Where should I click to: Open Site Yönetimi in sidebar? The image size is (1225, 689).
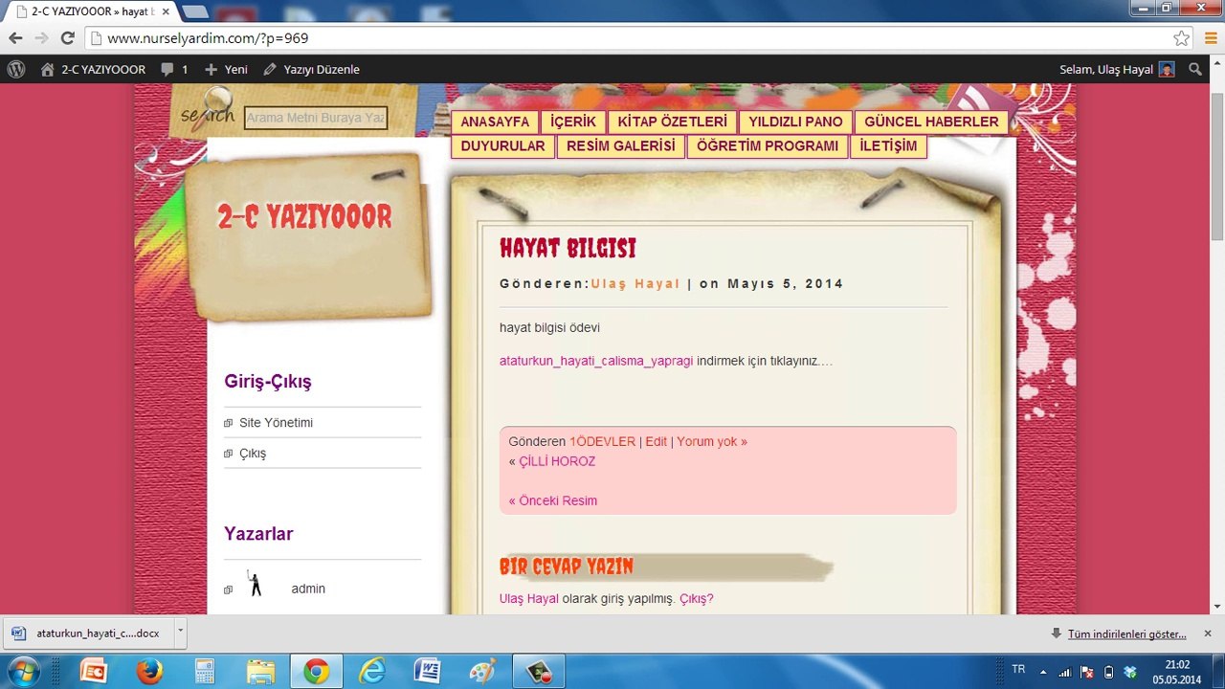276,423
